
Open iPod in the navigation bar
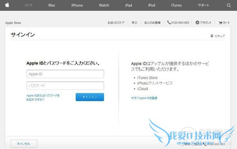click(152, 5)
